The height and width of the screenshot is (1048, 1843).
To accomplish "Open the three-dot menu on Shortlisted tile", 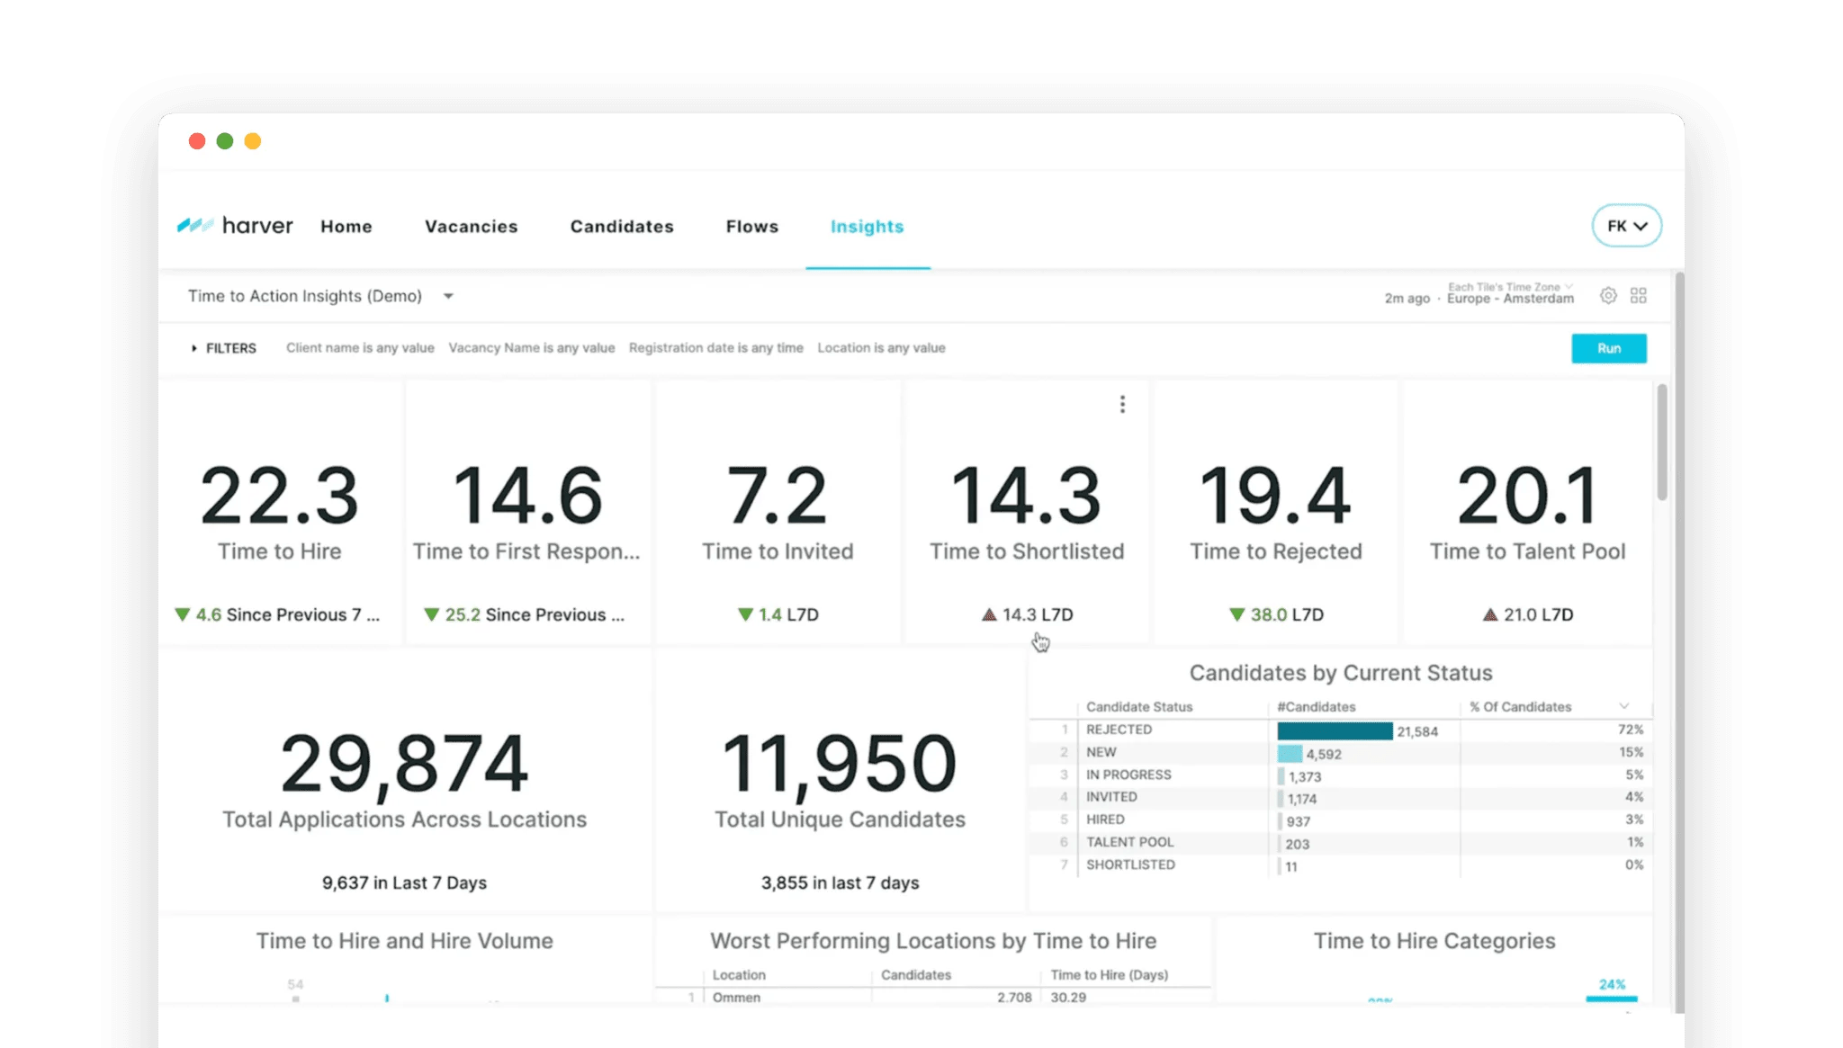I will tap(1122, 405).
